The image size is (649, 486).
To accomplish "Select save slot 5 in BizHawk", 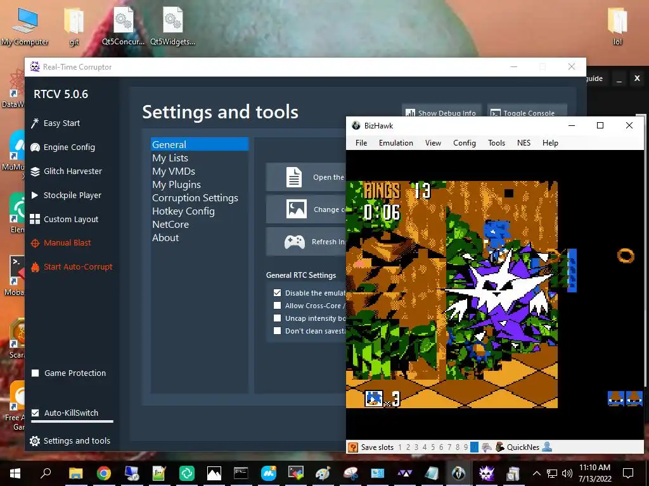I will click(x=433, y=447).
